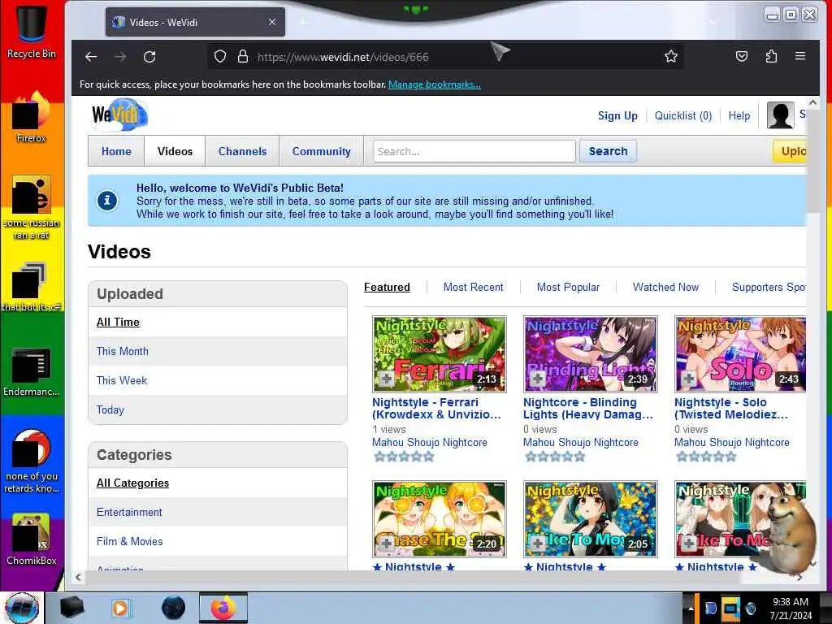Open the tracking protection shield icon
The height and width of the screenshot is (624, 832).
[x=220, y=57]
